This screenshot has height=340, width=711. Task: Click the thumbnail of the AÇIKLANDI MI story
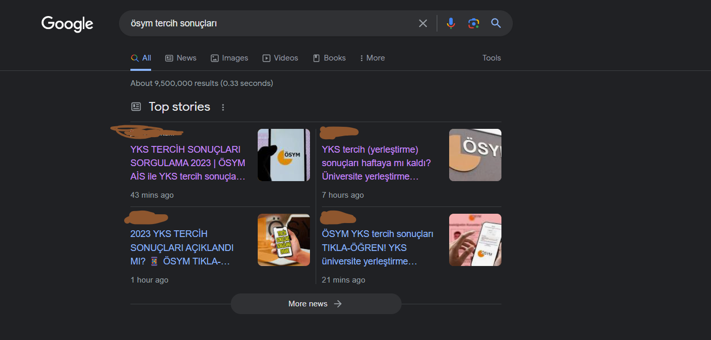(284, 240)
